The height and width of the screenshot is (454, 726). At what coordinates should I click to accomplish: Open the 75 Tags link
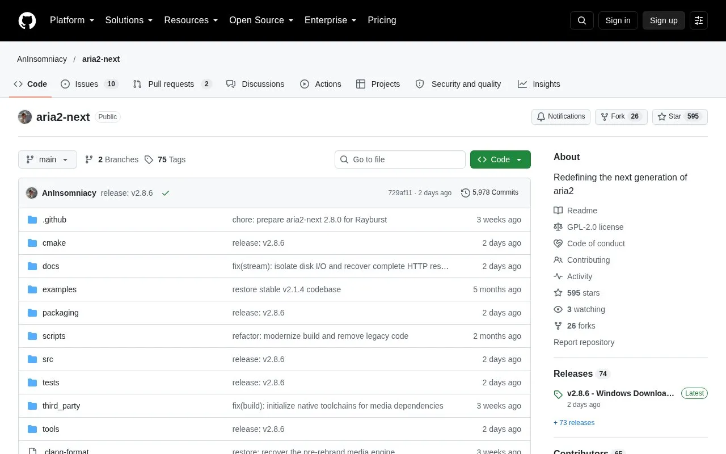pos(165,159)
